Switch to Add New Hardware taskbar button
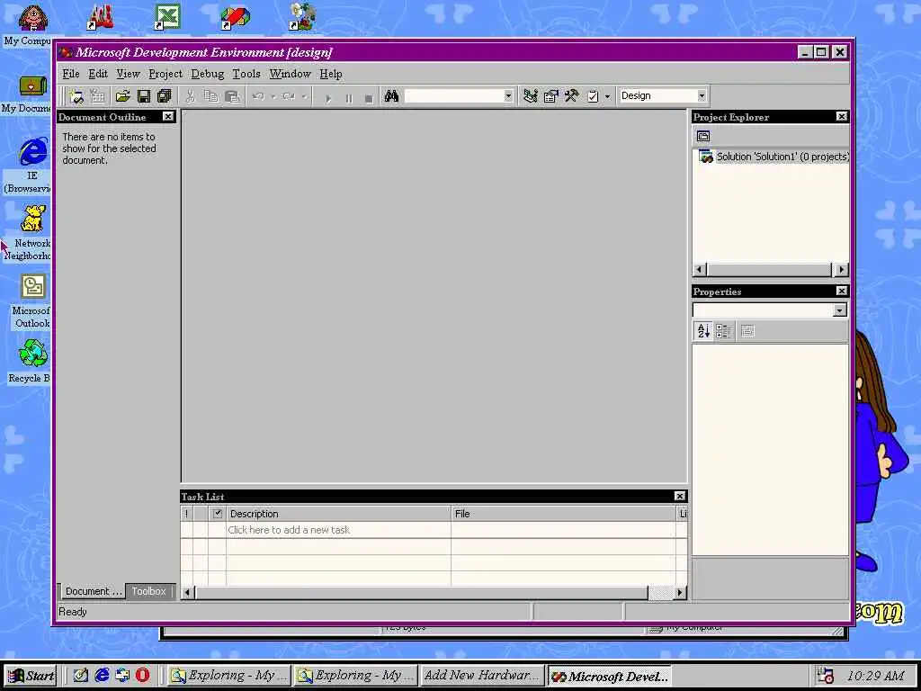 pos(481,675)
